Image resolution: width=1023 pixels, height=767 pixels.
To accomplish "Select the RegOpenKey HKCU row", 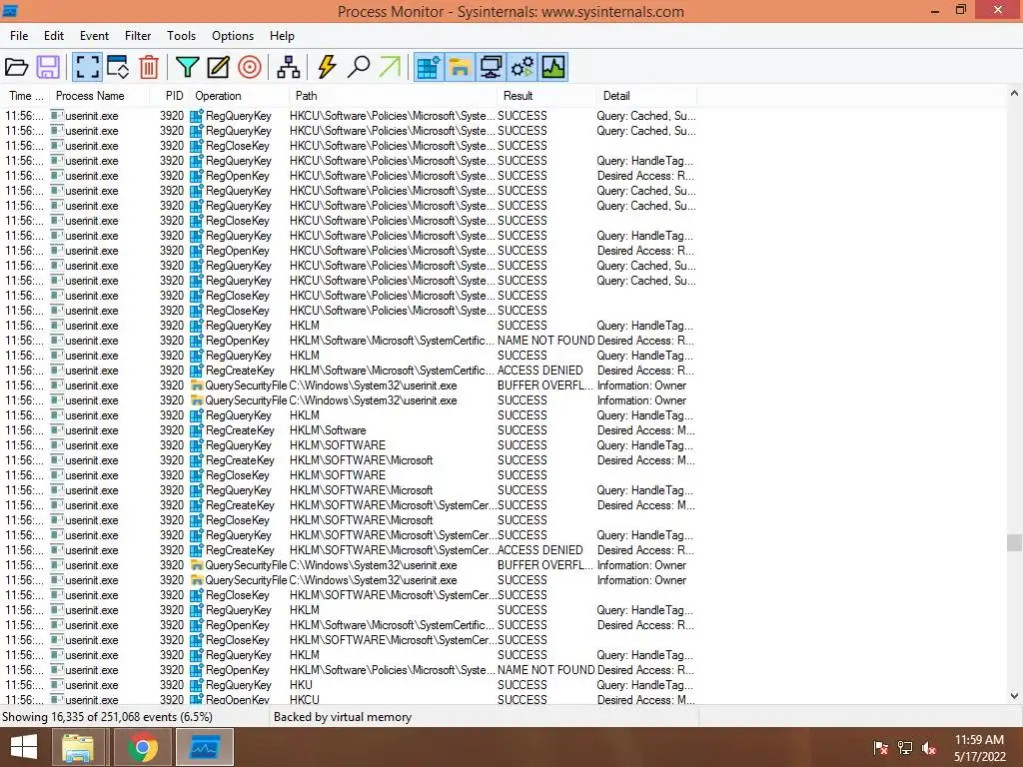I will tap(351, 699).
